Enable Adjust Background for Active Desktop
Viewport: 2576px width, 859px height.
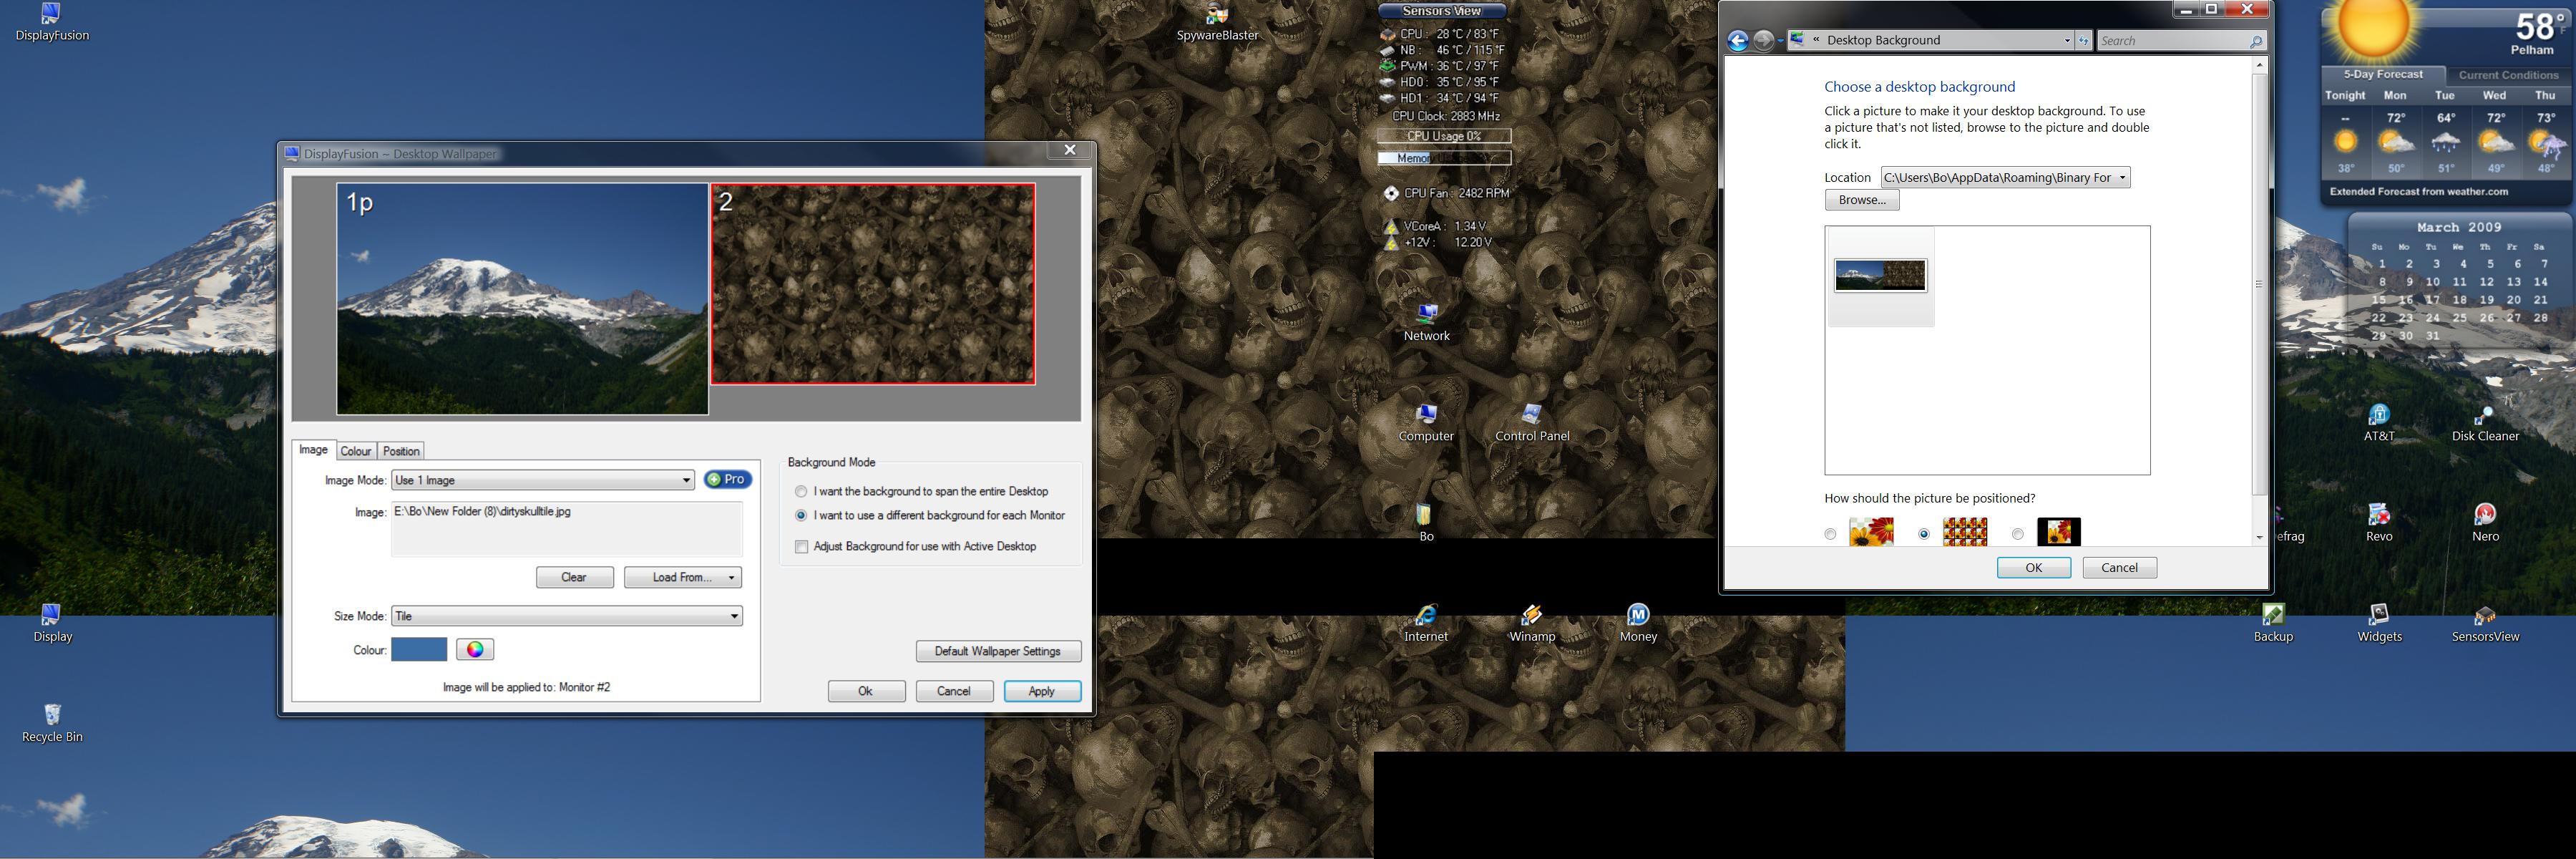pyautogui.click(x=801, y=547)
